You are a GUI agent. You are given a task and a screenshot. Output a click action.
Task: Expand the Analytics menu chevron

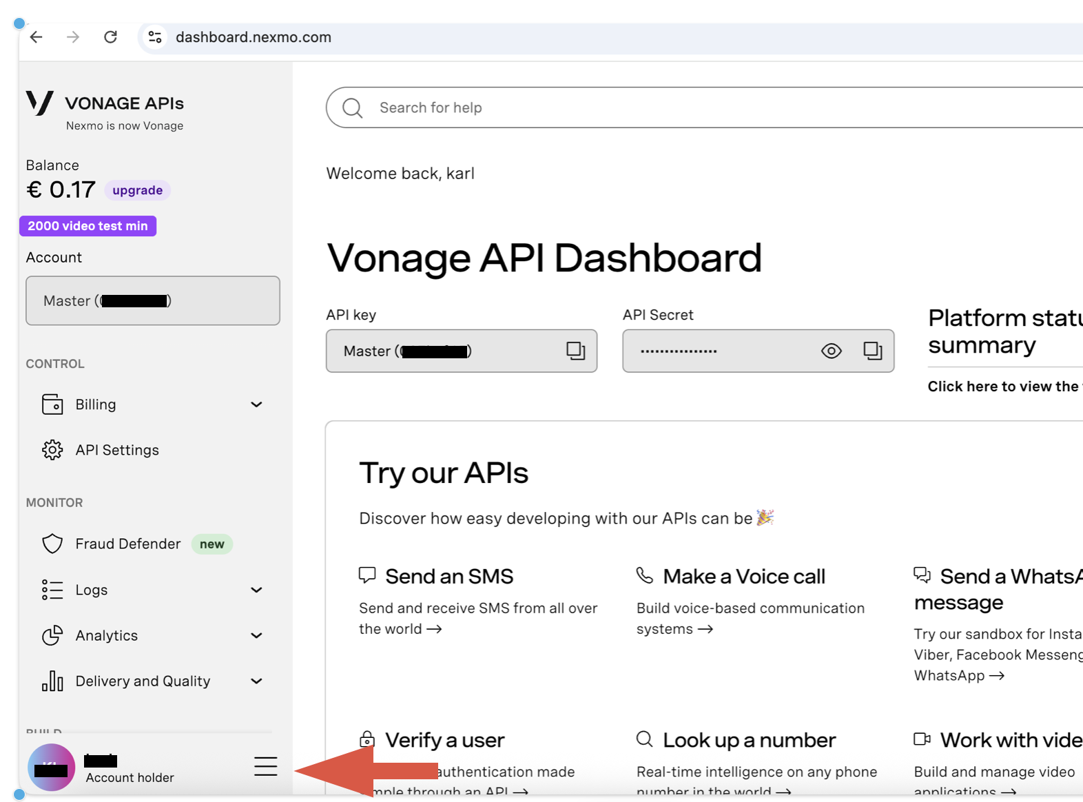click(256, 635)
